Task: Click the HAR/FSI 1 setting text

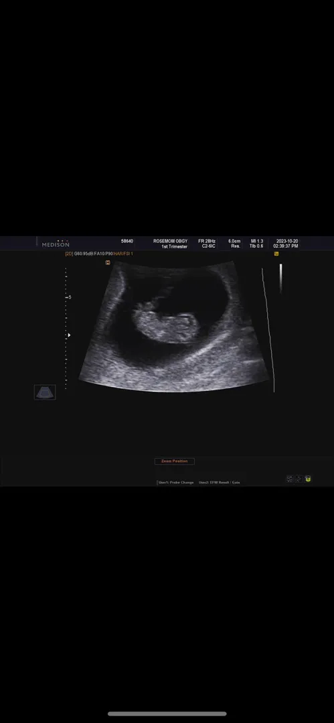Action: click(123, 254)
